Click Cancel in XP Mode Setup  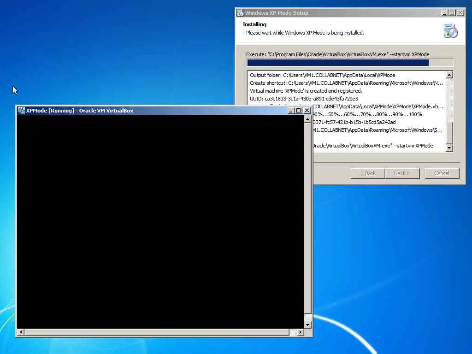tap(442, 173)
